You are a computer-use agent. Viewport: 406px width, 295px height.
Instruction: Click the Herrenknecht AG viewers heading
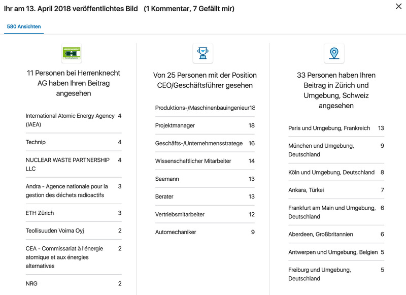pyautogui.click(x=73, y=83)
